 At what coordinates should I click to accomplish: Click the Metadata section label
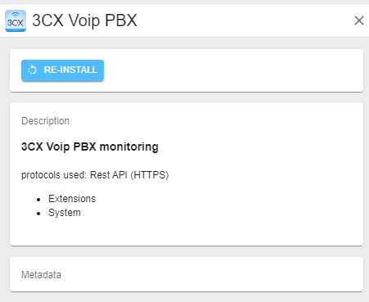(x=41, y=275)
